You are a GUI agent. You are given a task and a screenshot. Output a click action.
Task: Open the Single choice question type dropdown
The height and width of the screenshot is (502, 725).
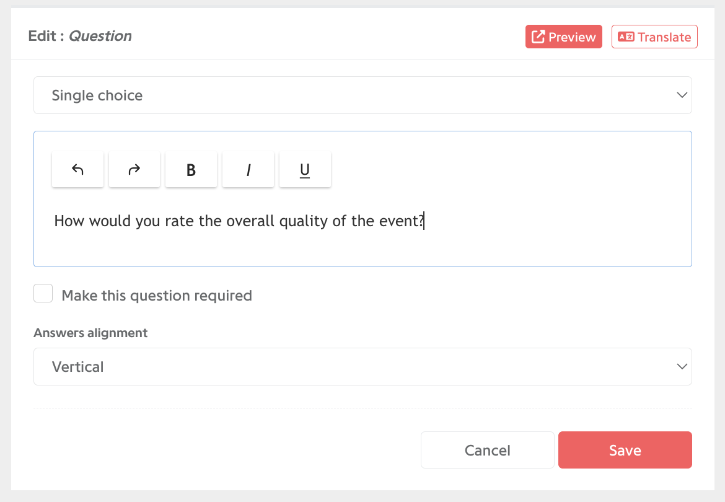point(362,95)
